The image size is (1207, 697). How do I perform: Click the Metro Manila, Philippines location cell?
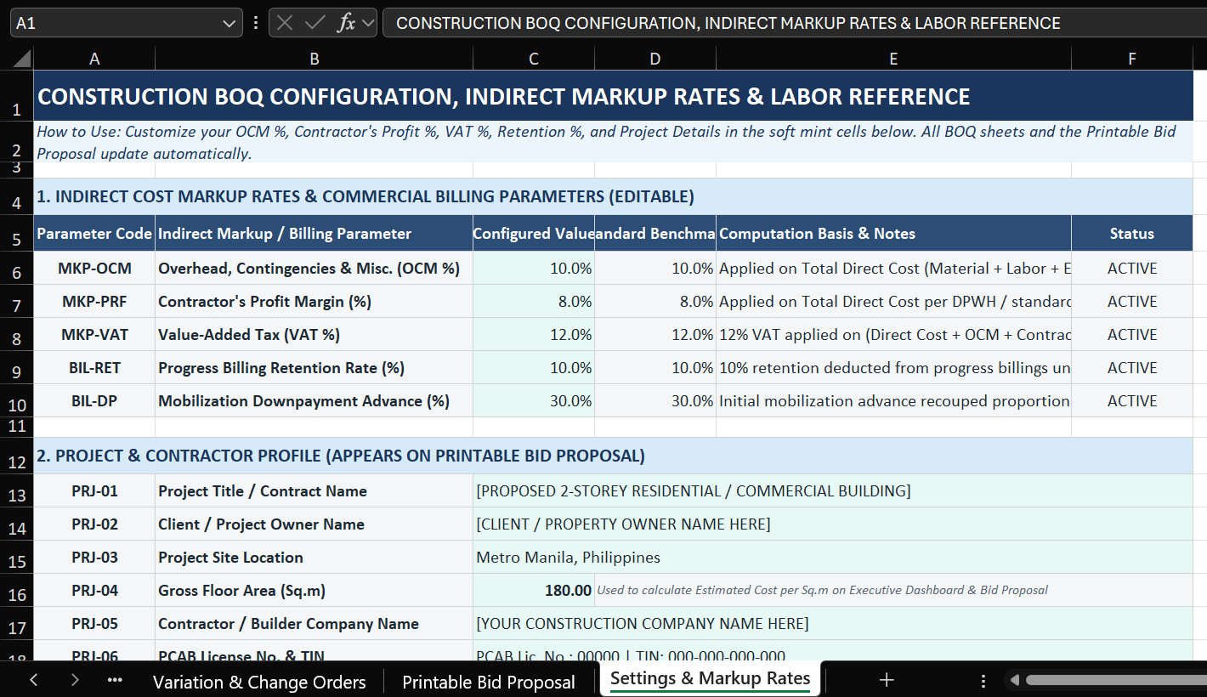(x=833, y=558)
